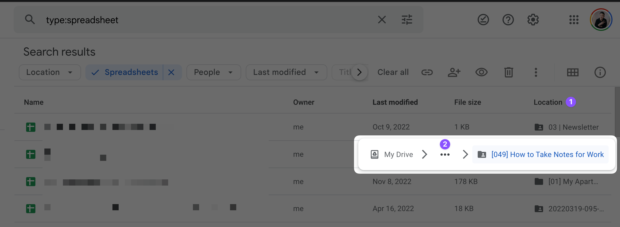Switch to grid layout view
This screenshot has width=620, height=227.
point(573,72)
